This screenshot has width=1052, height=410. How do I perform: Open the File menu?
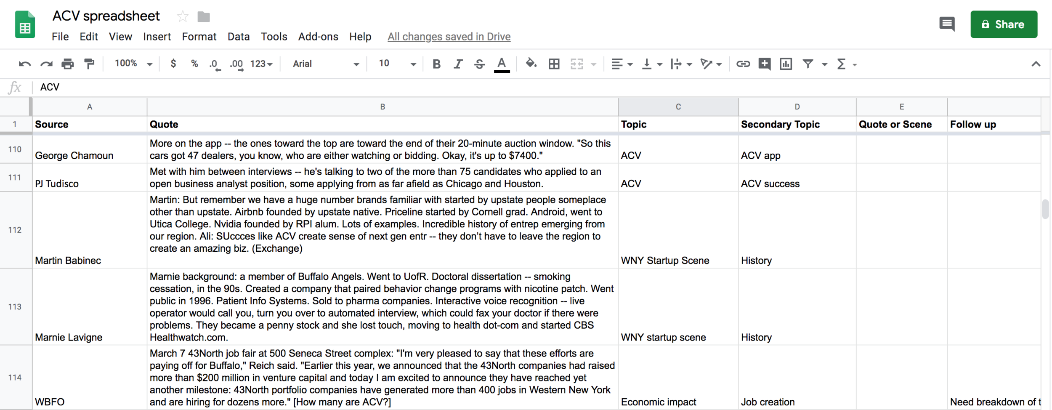(x=60, y=37)
